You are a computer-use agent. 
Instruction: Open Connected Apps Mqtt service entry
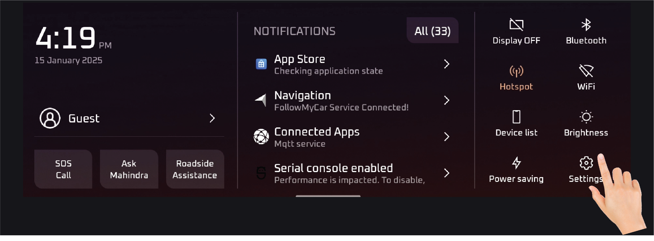[352, 137]
